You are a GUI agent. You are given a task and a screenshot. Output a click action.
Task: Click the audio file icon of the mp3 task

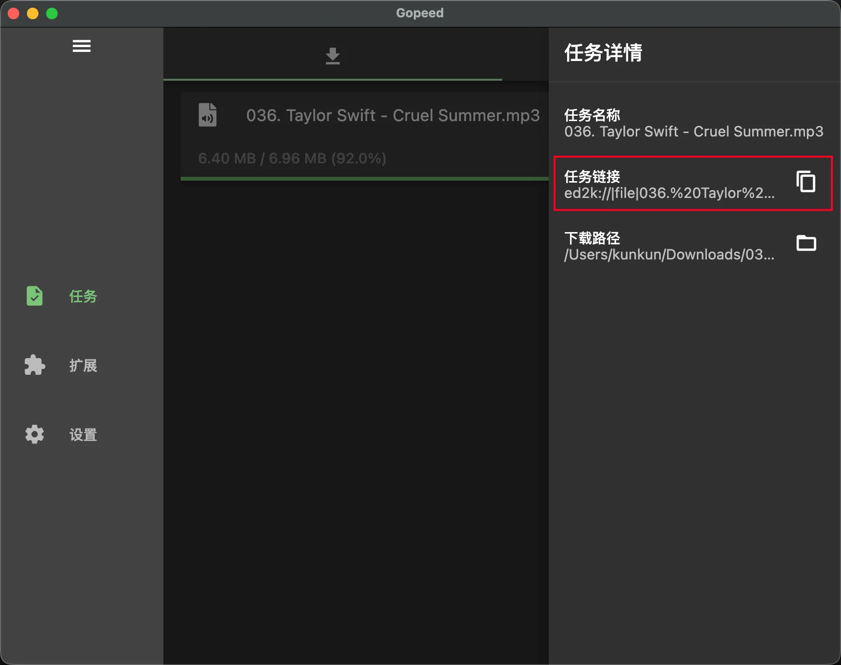(207, 115)
